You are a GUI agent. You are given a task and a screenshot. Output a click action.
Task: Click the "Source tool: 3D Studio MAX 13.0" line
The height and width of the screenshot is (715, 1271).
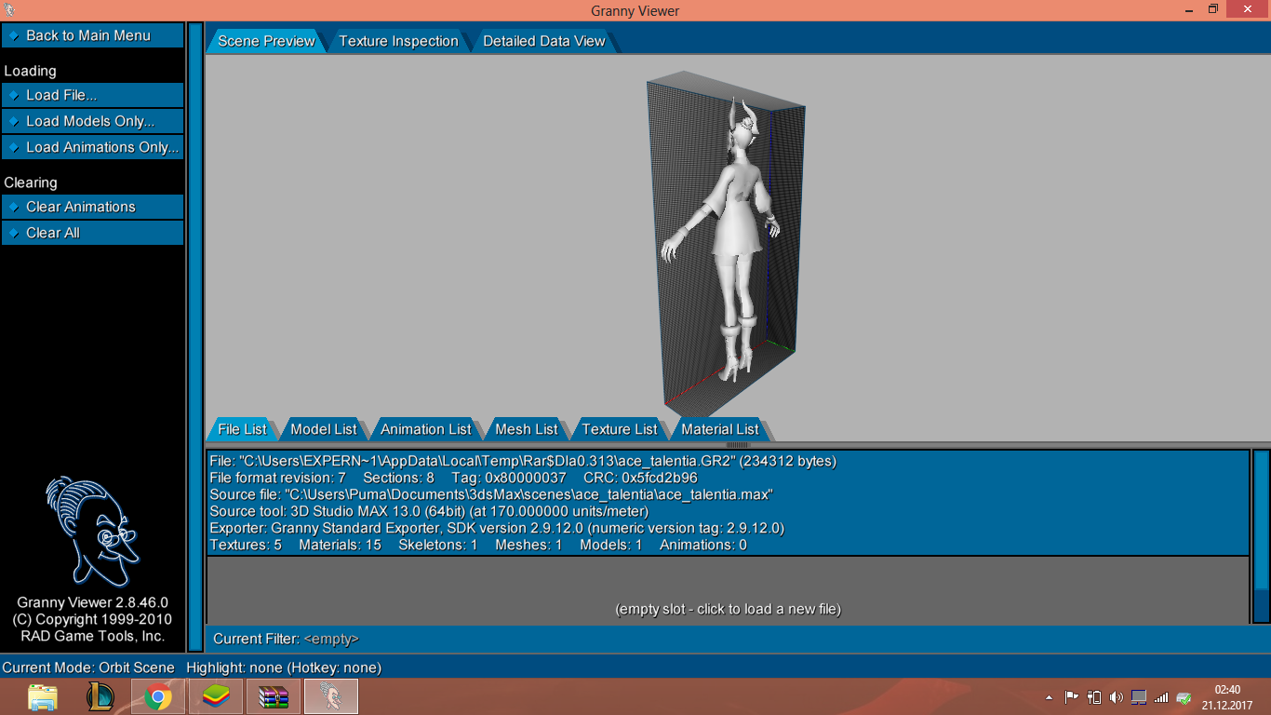[429, 511]
